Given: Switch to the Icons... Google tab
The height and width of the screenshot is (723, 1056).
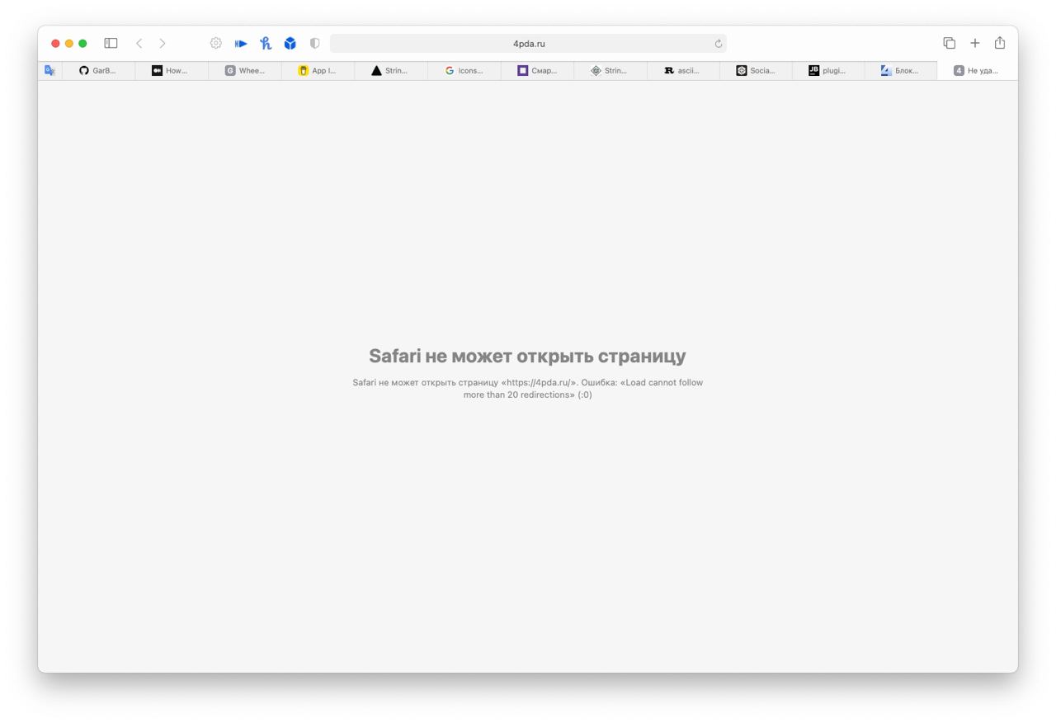Looking at the screenshot, I should tap(464, 71).
